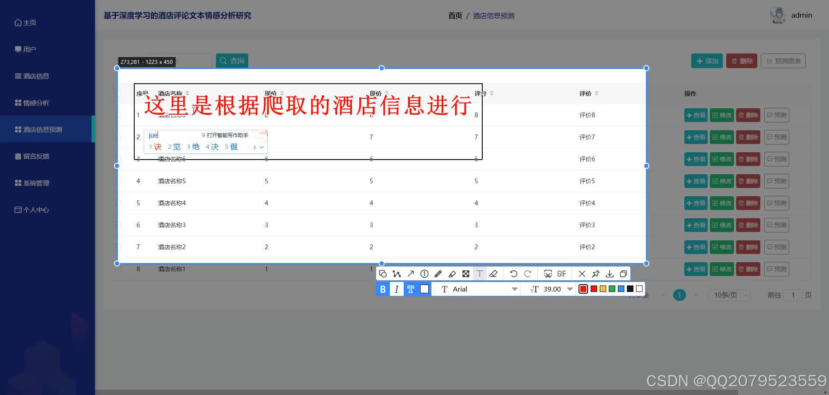This screenshot has width=829, height=395.
Task: Open the 10条/页 page size dropdown
Action: click(x=728, y=295)
